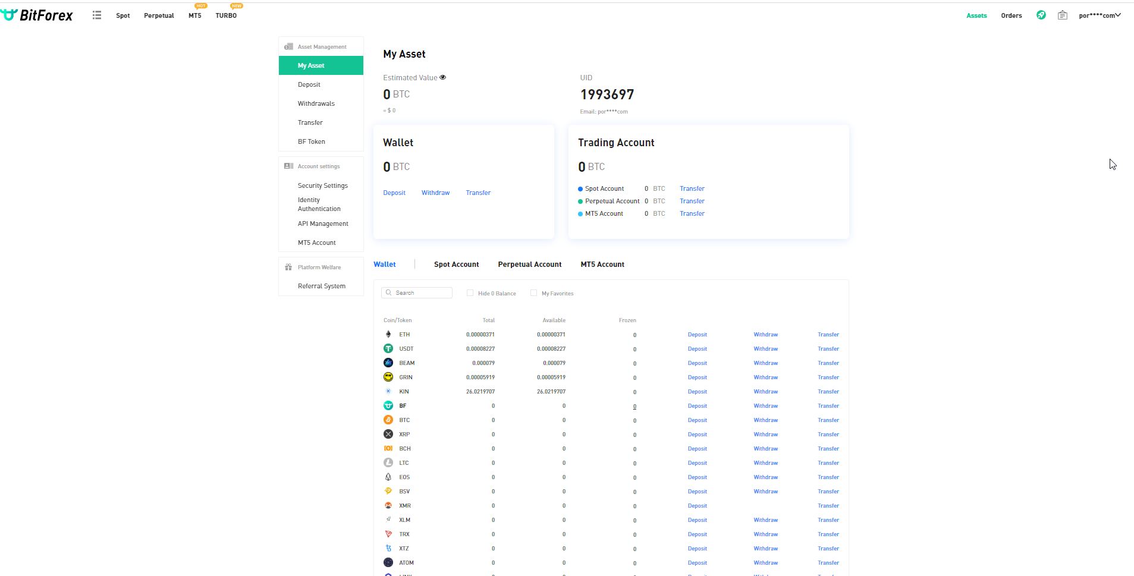Click the Account settings section icon

click(x=288, y=166)
